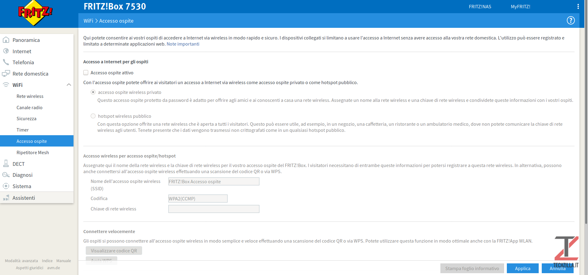Open the Manuale footer link

(x=64, y=261)
